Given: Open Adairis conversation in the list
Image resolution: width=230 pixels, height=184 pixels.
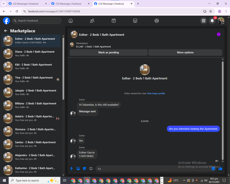Looking at the screenshot, I should 31,118.
